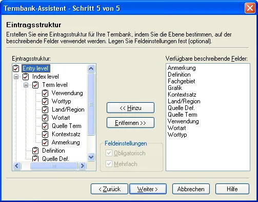Click the clipboard icon next to Kontextsatz in tree
This screenshot has width=258, height=202.
click(45, 134)
